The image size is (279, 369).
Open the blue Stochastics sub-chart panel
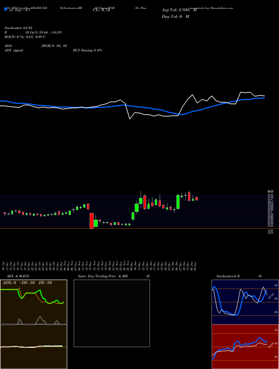pyautogui.click(x=245, y=302)
